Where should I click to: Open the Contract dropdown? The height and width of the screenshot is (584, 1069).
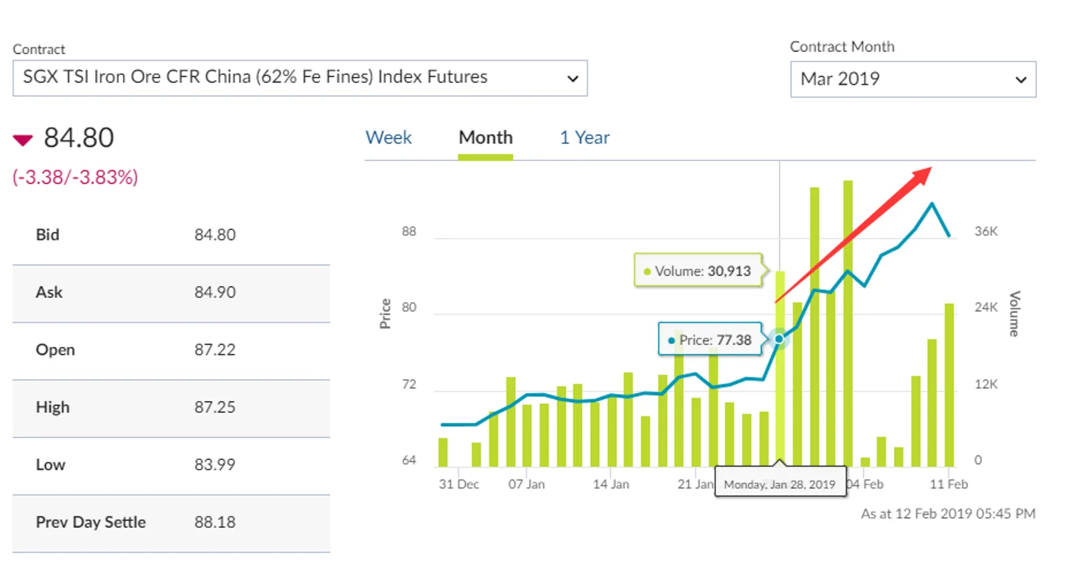click(x=300, y=78)
